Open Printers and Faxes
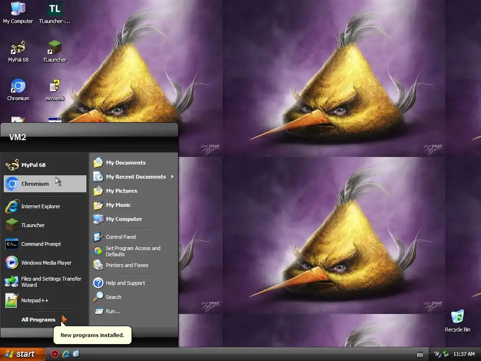 pyautogui.click(x=134, y=265)
